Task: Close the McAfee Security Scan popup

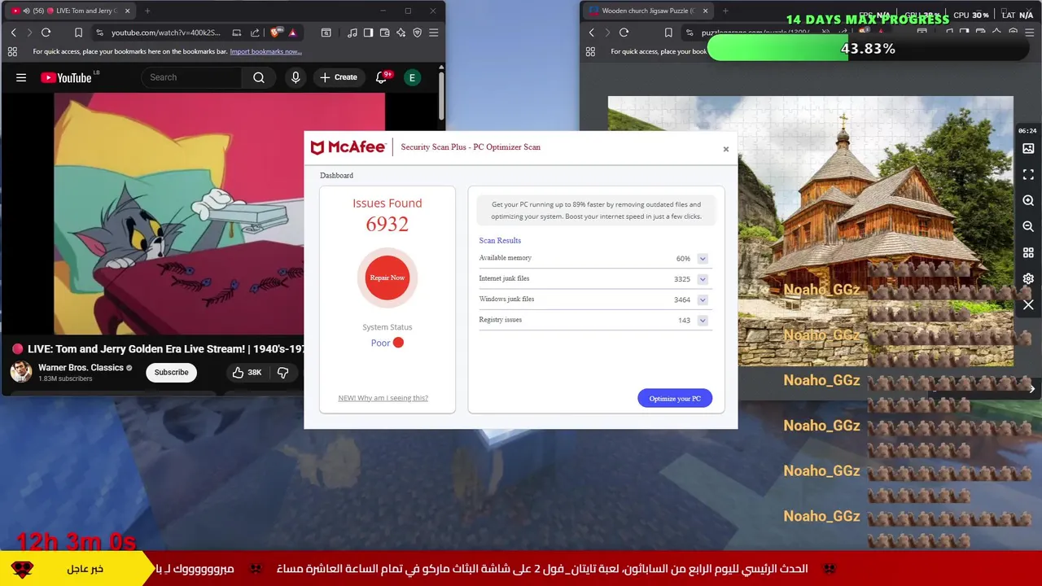Action: click(726, 149)
